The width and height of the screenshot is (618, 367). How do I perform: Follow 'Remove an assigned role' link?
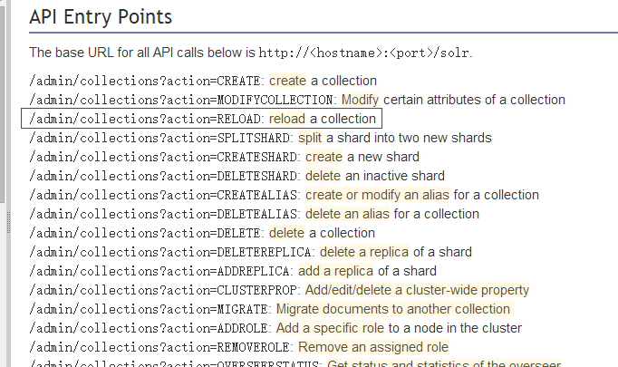(373, 347)
